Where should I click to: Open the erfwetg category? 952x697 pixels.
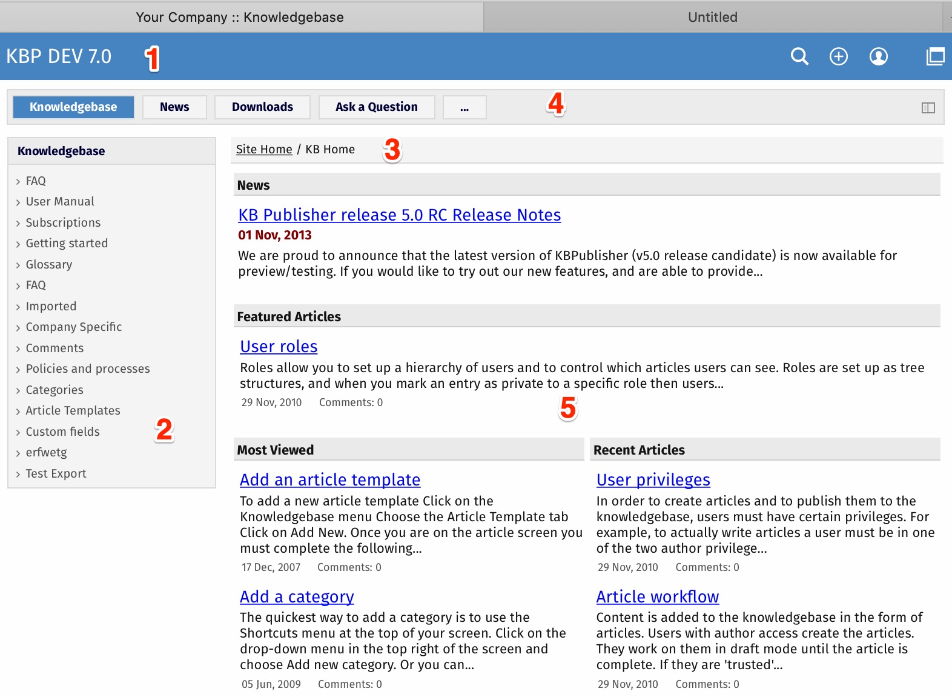(46, 453)
